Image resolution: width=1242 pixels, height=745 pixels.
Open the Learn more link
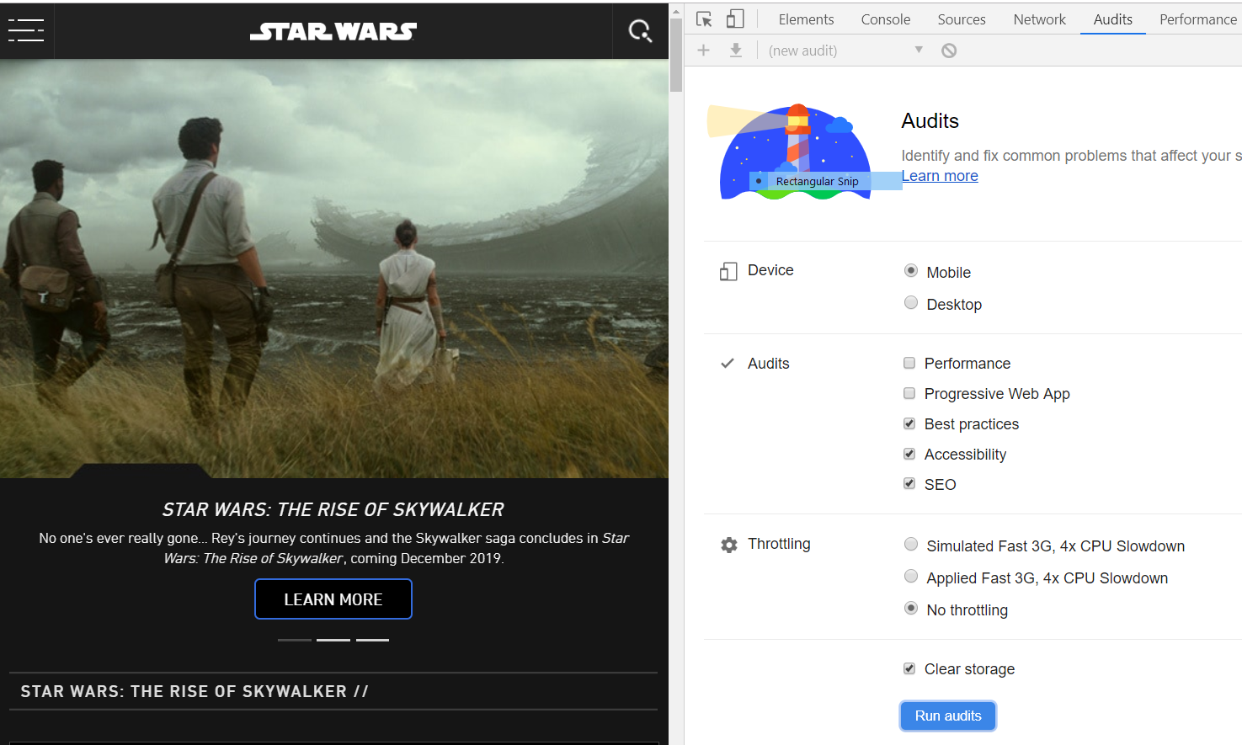(940, 176)
